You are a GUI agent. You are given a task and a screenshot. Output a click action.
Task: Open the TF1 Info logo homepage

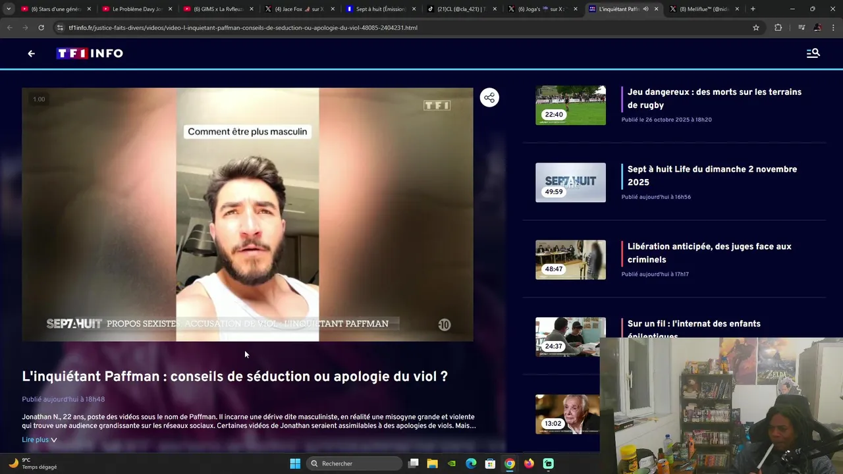coord(90,53)
